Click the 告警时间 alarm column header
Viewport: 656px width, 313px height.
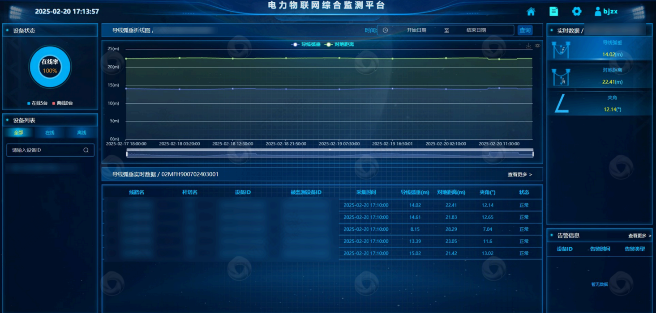[x=600, y=249]
